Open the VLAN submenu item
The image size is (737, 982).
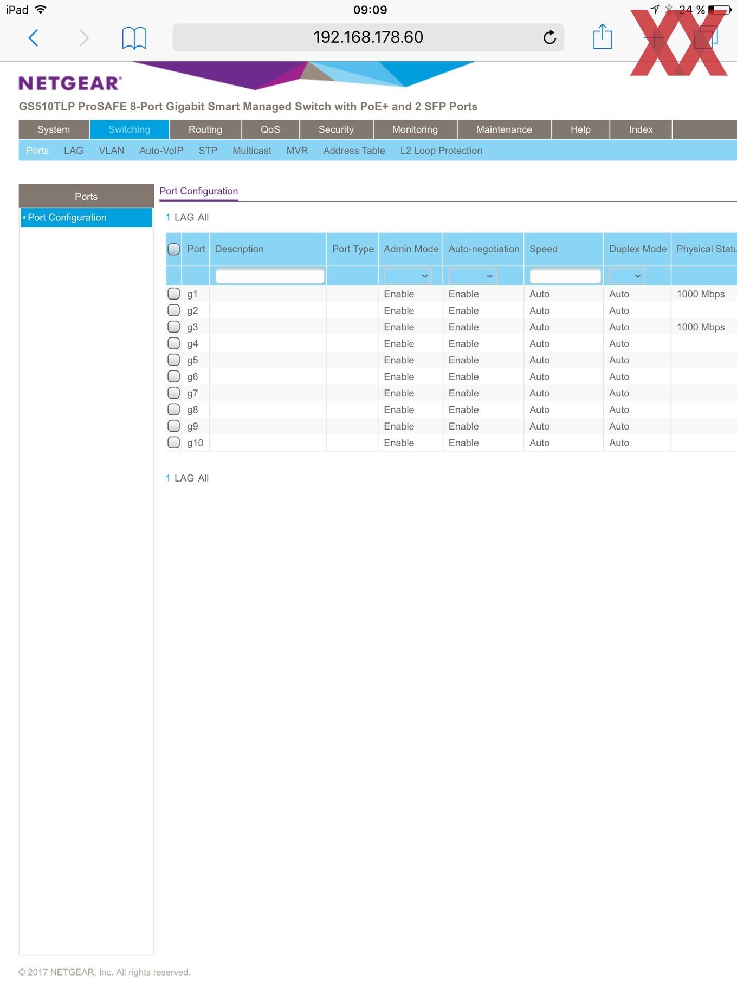tap(111, 151)
